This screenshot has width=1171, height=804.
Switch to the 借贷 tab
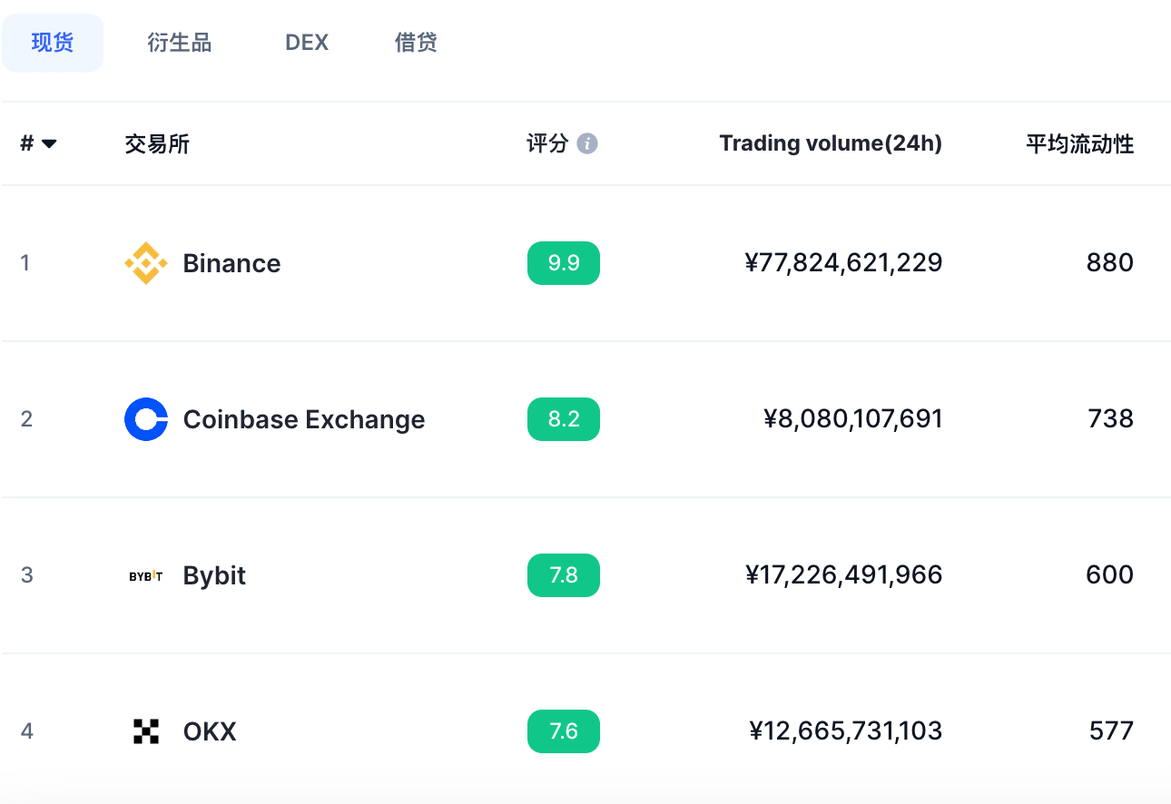(x=416, y=42)
